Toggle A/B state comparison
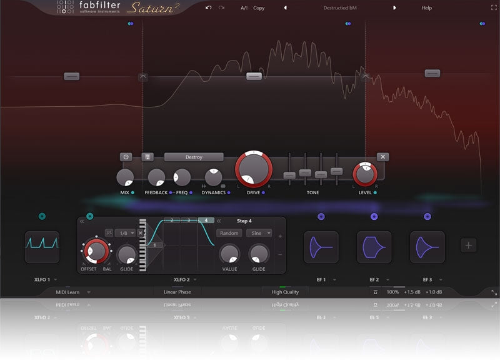Viewport: 500px width, 361px height. coord(244,8)
